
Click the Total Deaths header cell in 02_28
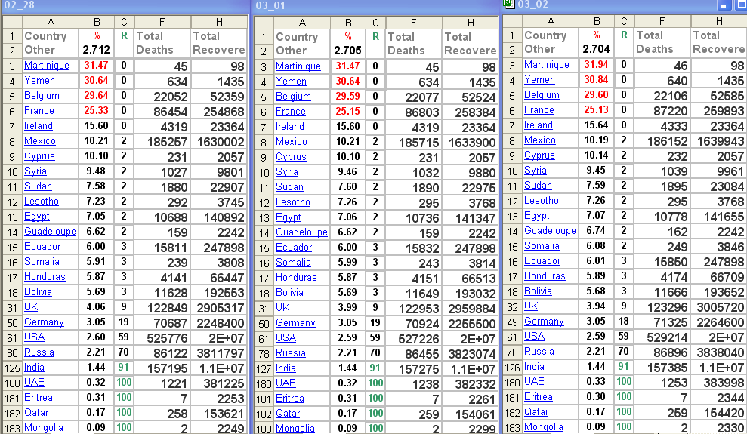pos(162,43)
